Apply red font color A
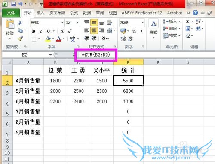Viewport: 215px width, 164px height. [59, 39]
